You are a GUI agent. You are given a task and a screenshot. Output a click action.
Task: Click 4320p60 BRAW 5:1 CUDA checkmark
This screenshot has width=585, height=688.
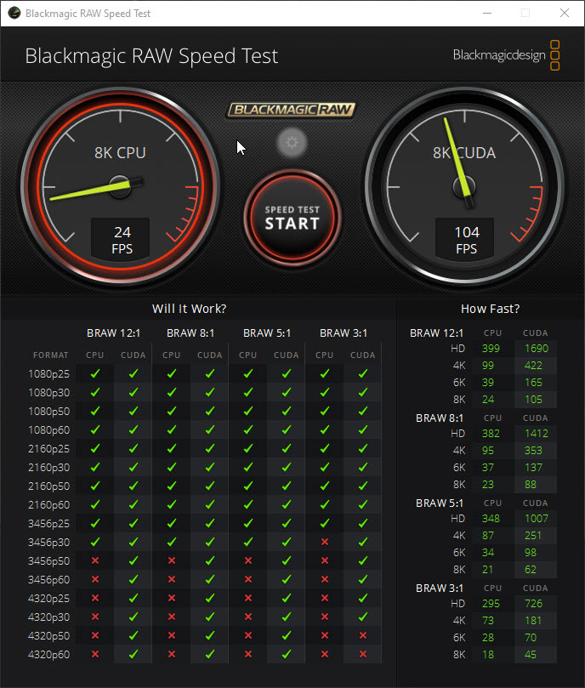click(x=287, y=655)
